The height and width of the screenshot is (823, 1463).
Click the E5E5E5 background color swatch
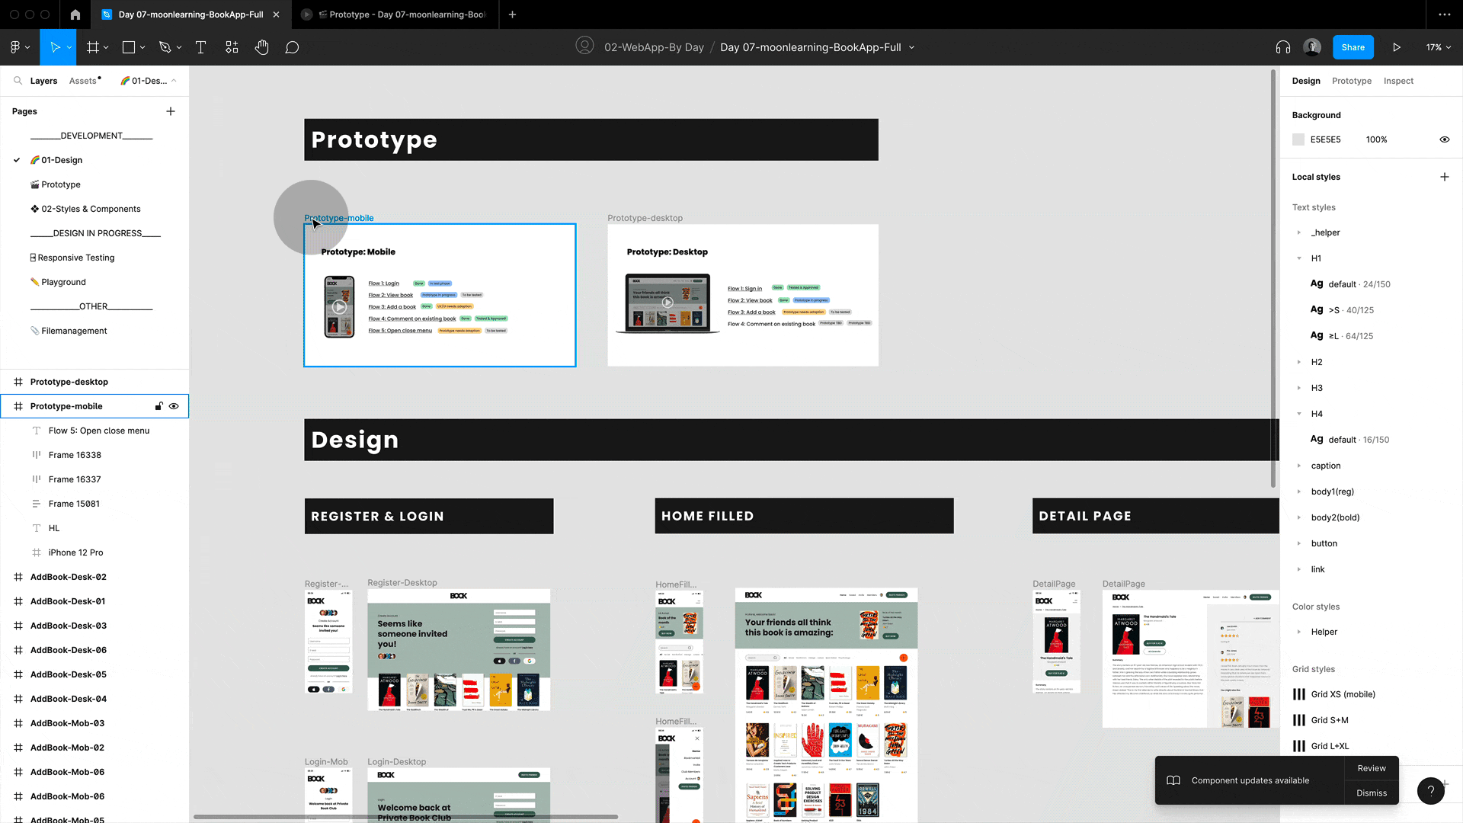(1298, 139)
